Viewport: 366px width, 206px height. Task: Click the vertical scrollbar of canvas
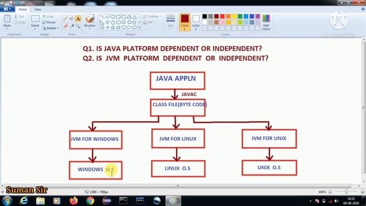point(364,108)
